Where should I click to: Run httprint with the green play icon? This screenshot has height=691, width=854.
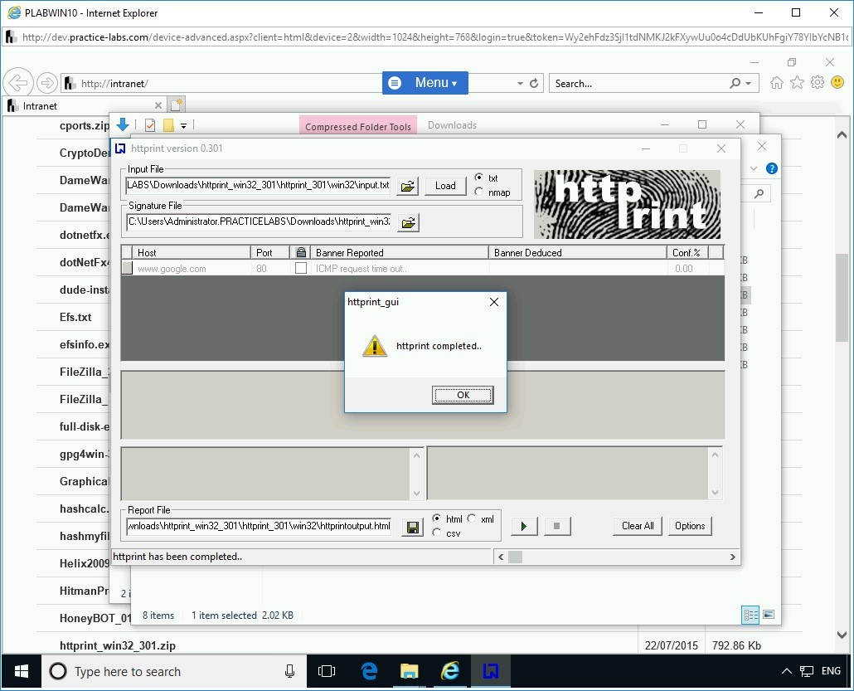[x=523, y=526]
